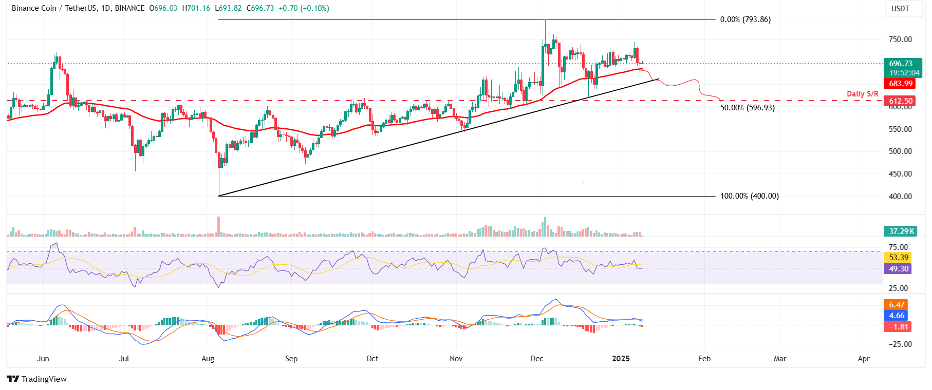
Task: Click the 750.00 price axis label
Action: tap(900, 40)
